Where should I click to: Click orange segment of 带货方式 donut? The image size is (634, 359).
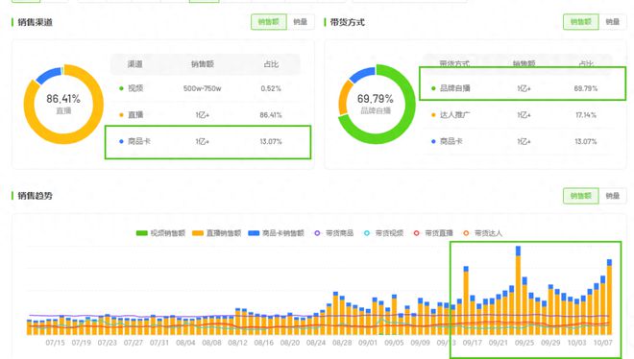344,98
